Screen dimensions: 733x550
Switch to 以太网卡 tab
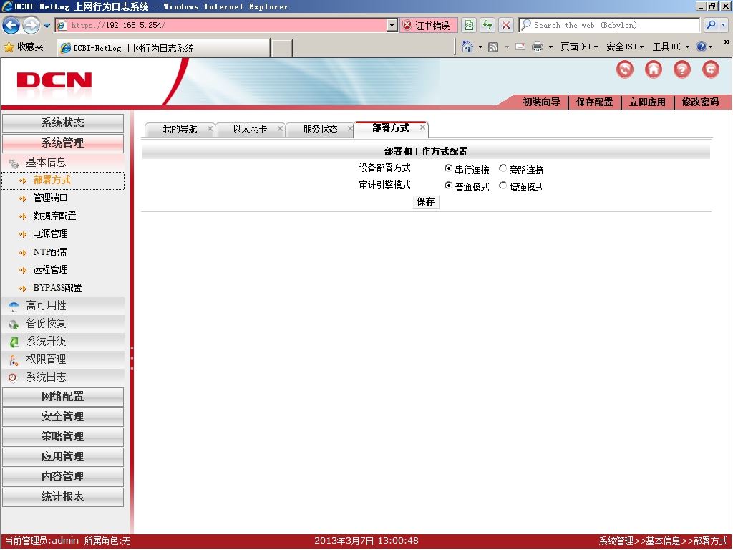click(250, 129)
